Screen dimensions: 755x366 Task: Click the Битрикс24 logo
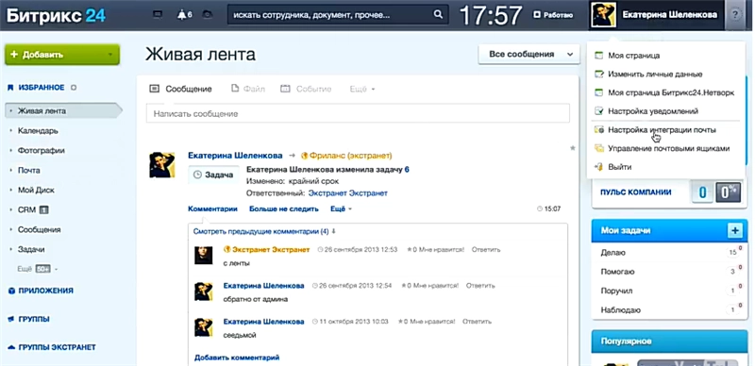(x=56, y=15)
